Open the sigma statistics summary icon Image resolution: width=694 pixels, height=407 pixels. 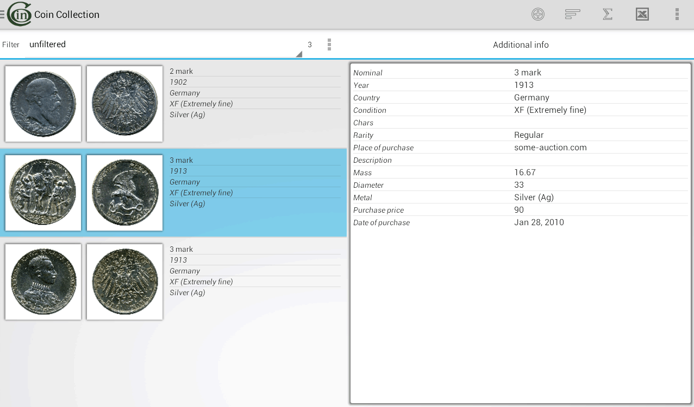click(x=608, y=15)
